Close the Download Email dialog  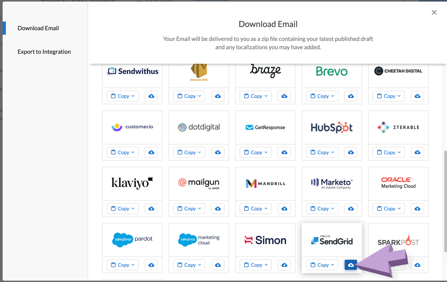pyautogui.click(x=434, y=12)
